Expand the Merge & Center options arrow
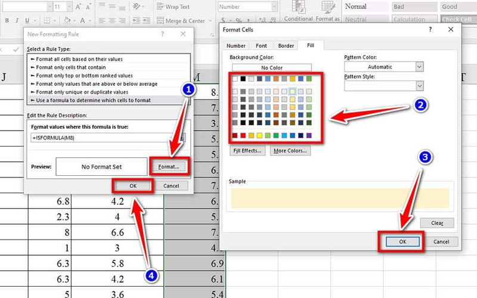Screen dimensions: 477x298 click(x=210, y=21)
